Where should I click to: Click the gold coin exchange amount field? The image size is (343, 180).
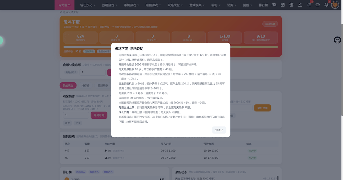[93, 72]
